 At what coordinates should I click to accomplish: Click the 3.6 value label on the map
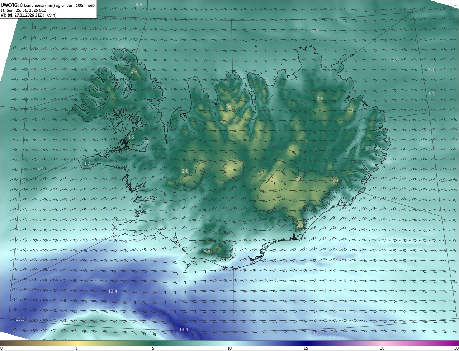coord(320,99)
